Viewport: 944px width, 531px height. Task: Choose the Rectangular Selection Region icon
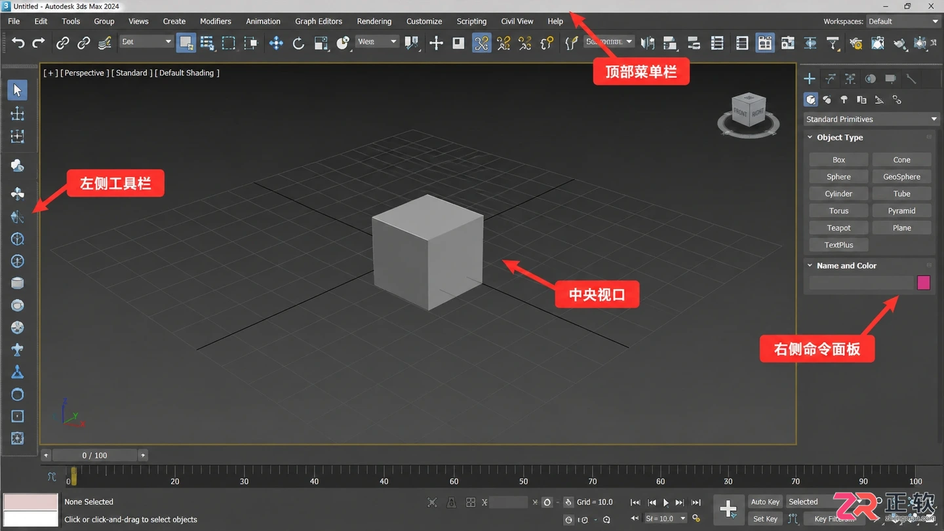click(228, 43)
